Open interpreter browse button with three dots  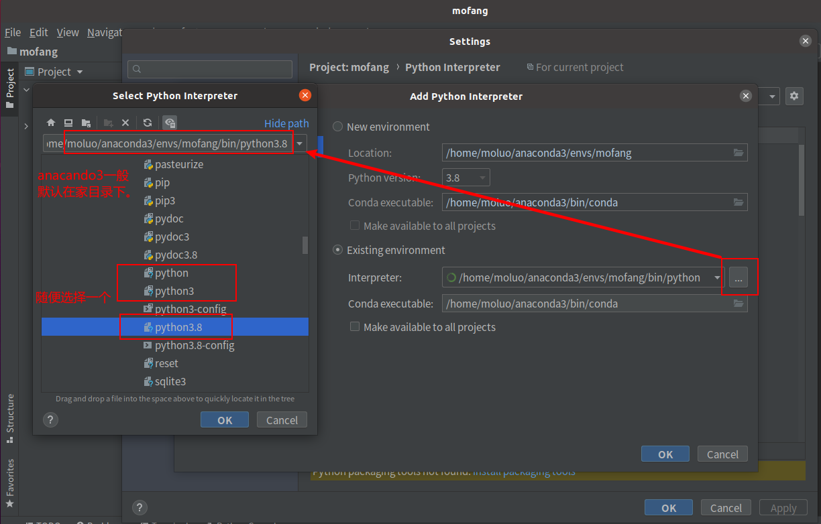pos(738,277)
